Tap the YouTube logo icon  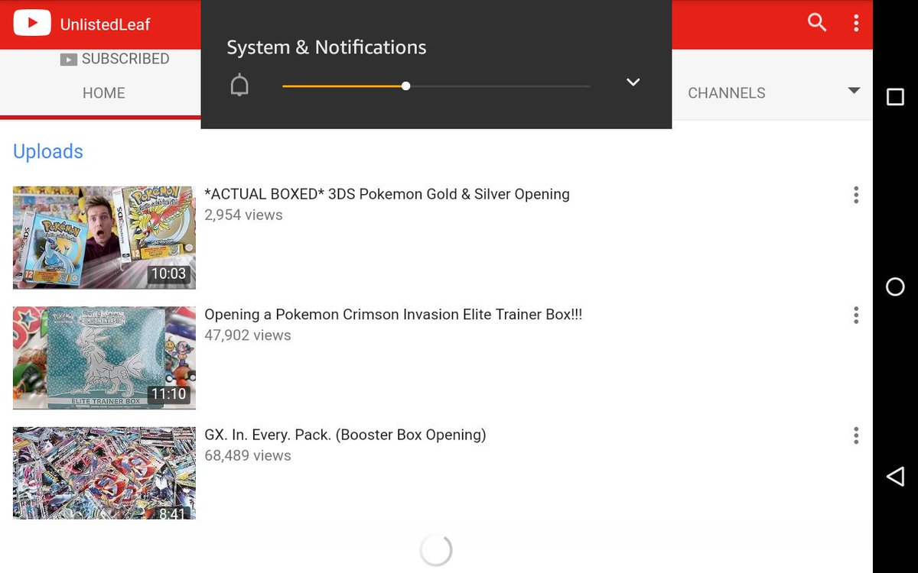(x=32, y=24)
